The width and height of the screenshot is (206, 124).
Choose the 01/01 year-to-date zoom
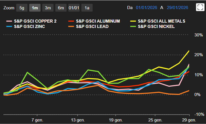(74, 8)
